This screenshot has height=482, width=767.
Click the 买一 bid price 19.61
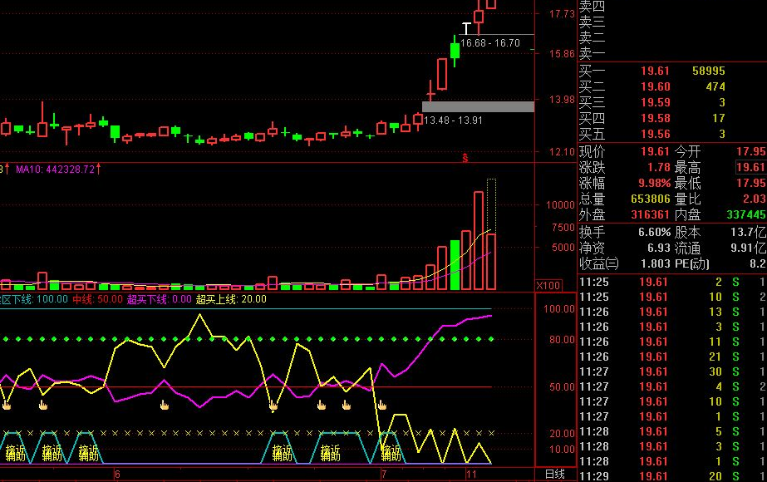(x=655, y=71)
